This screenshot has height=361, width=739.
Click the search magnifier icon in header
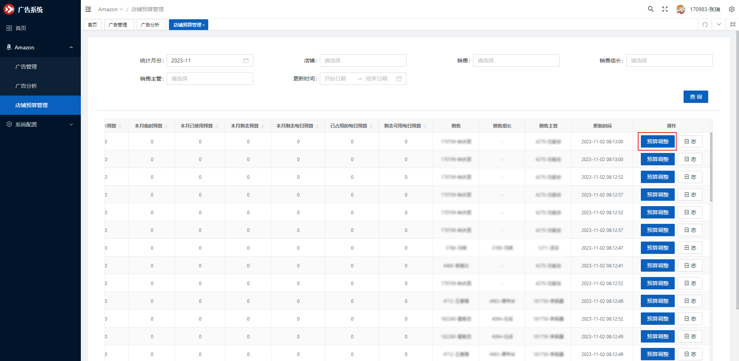click(650, 9)
